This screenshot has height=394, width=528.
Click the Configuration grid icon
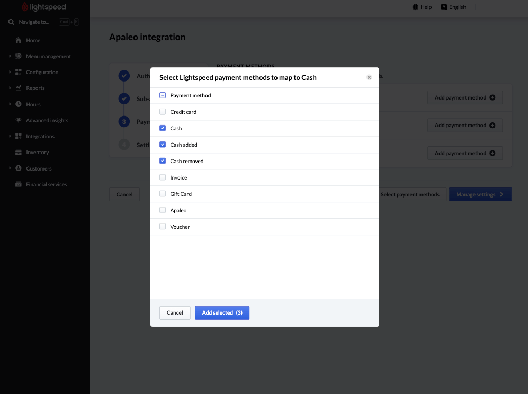click(x=19, y=72)
